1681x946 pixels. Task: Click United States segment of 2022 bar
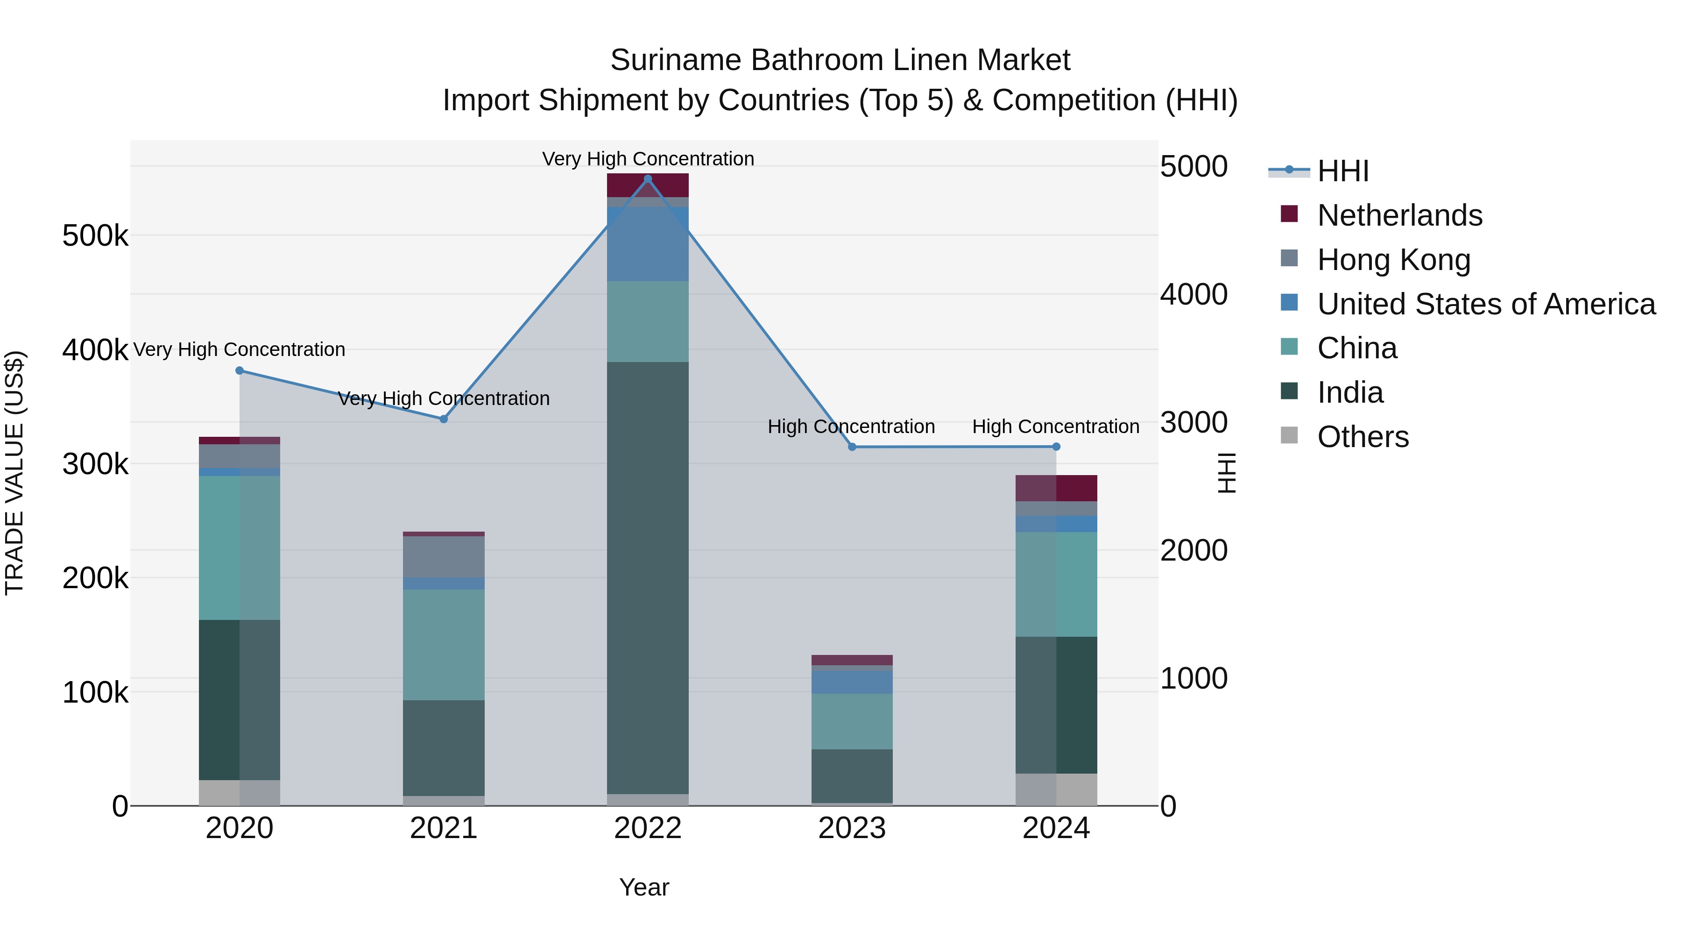pyautogui.click(x=648, y=244)
